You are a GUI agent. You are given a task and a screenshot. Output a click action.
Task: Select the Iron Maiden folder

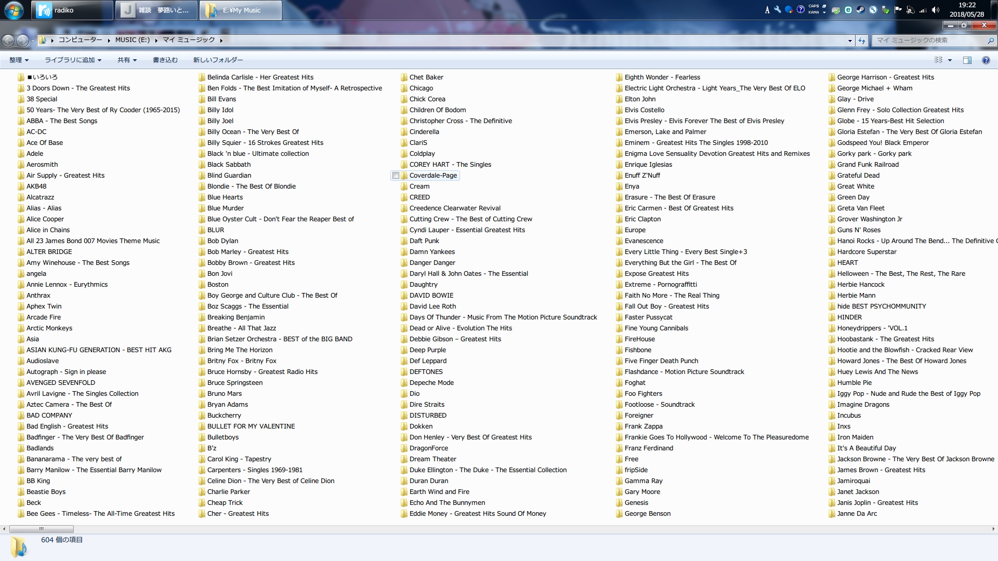coord(850,437)
